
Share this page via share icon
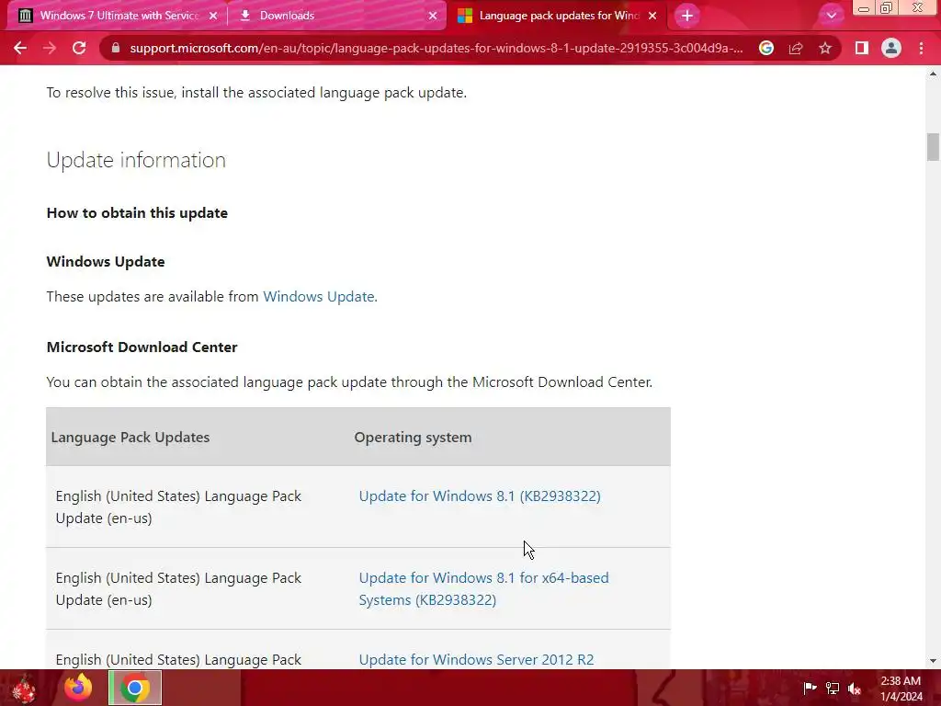tap(796, 48)
